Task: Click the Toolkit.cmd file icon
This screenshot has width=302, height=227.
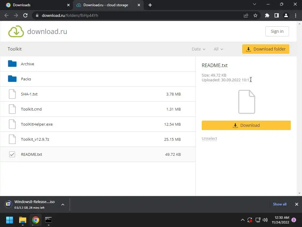Action: [12, 109]
